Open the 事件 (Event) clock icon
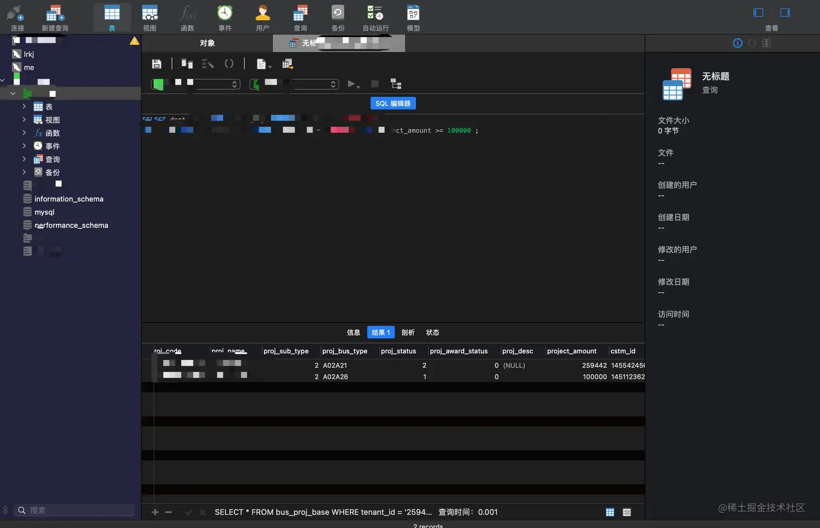 [225, 17]
